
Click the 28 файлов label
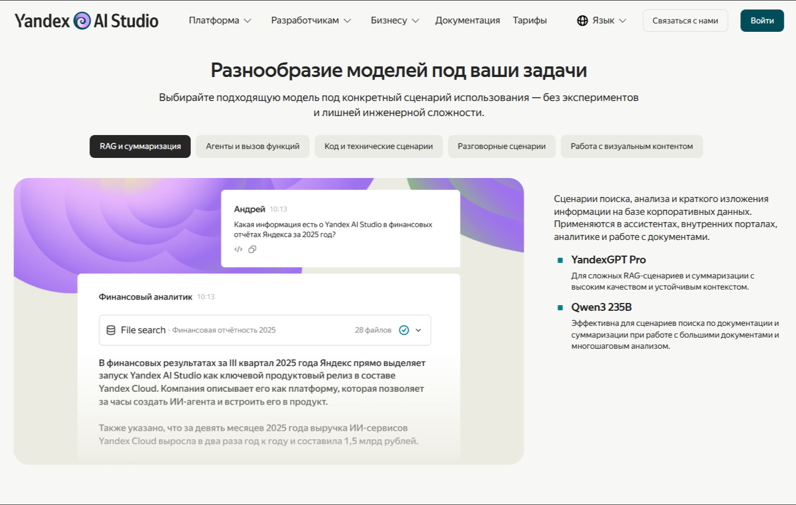tap(373, 330)
